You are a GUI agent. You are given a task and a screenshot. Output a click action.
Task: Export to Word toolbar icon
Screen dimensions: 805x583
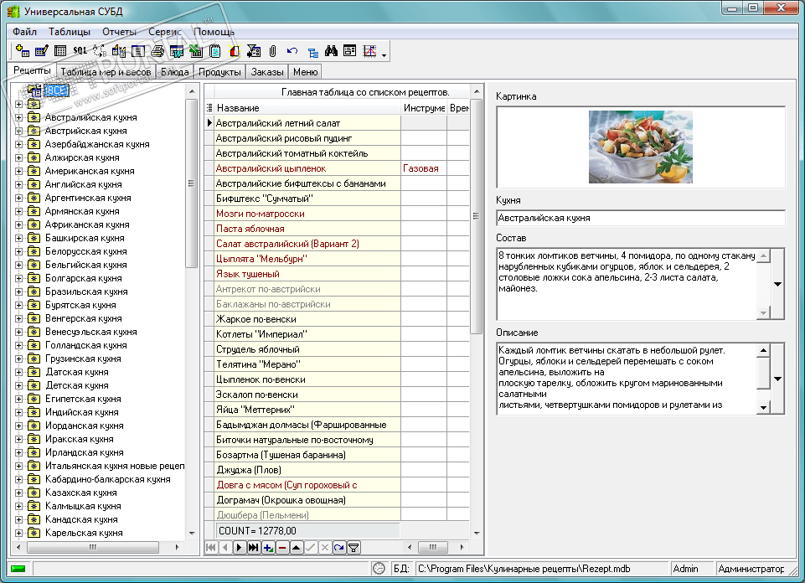[176, 51]
